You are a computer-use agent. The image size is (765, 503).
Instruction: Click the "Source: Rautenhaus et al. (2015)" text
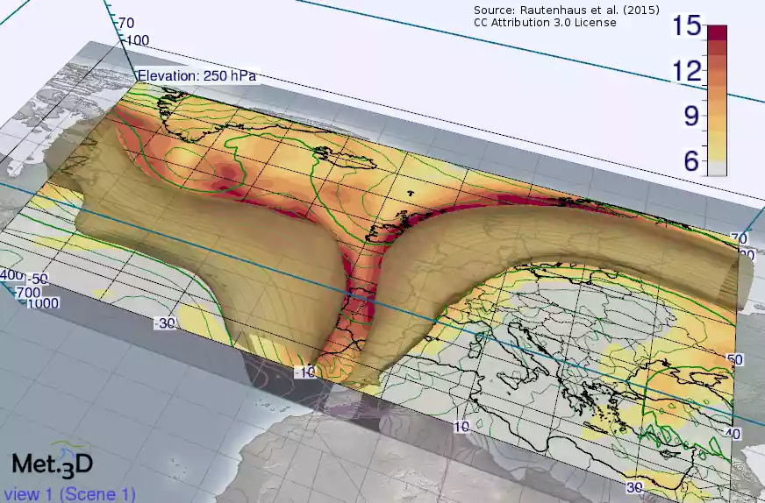point(567,10)
